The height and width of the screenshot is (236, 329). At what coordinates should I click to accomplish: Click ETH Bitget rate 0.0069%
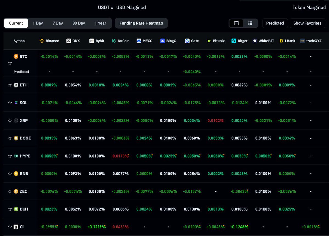click(x=239, y=85)
